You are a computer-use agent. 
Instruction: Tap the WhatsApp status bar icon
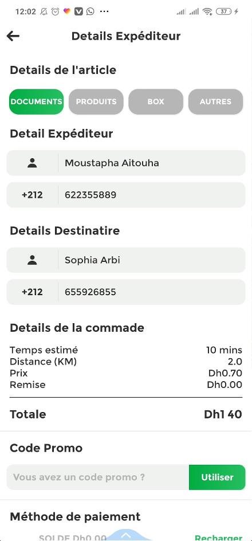(90, 11)
